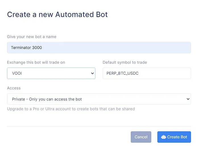Place cursor after "Terminator 3000" text

42,48
